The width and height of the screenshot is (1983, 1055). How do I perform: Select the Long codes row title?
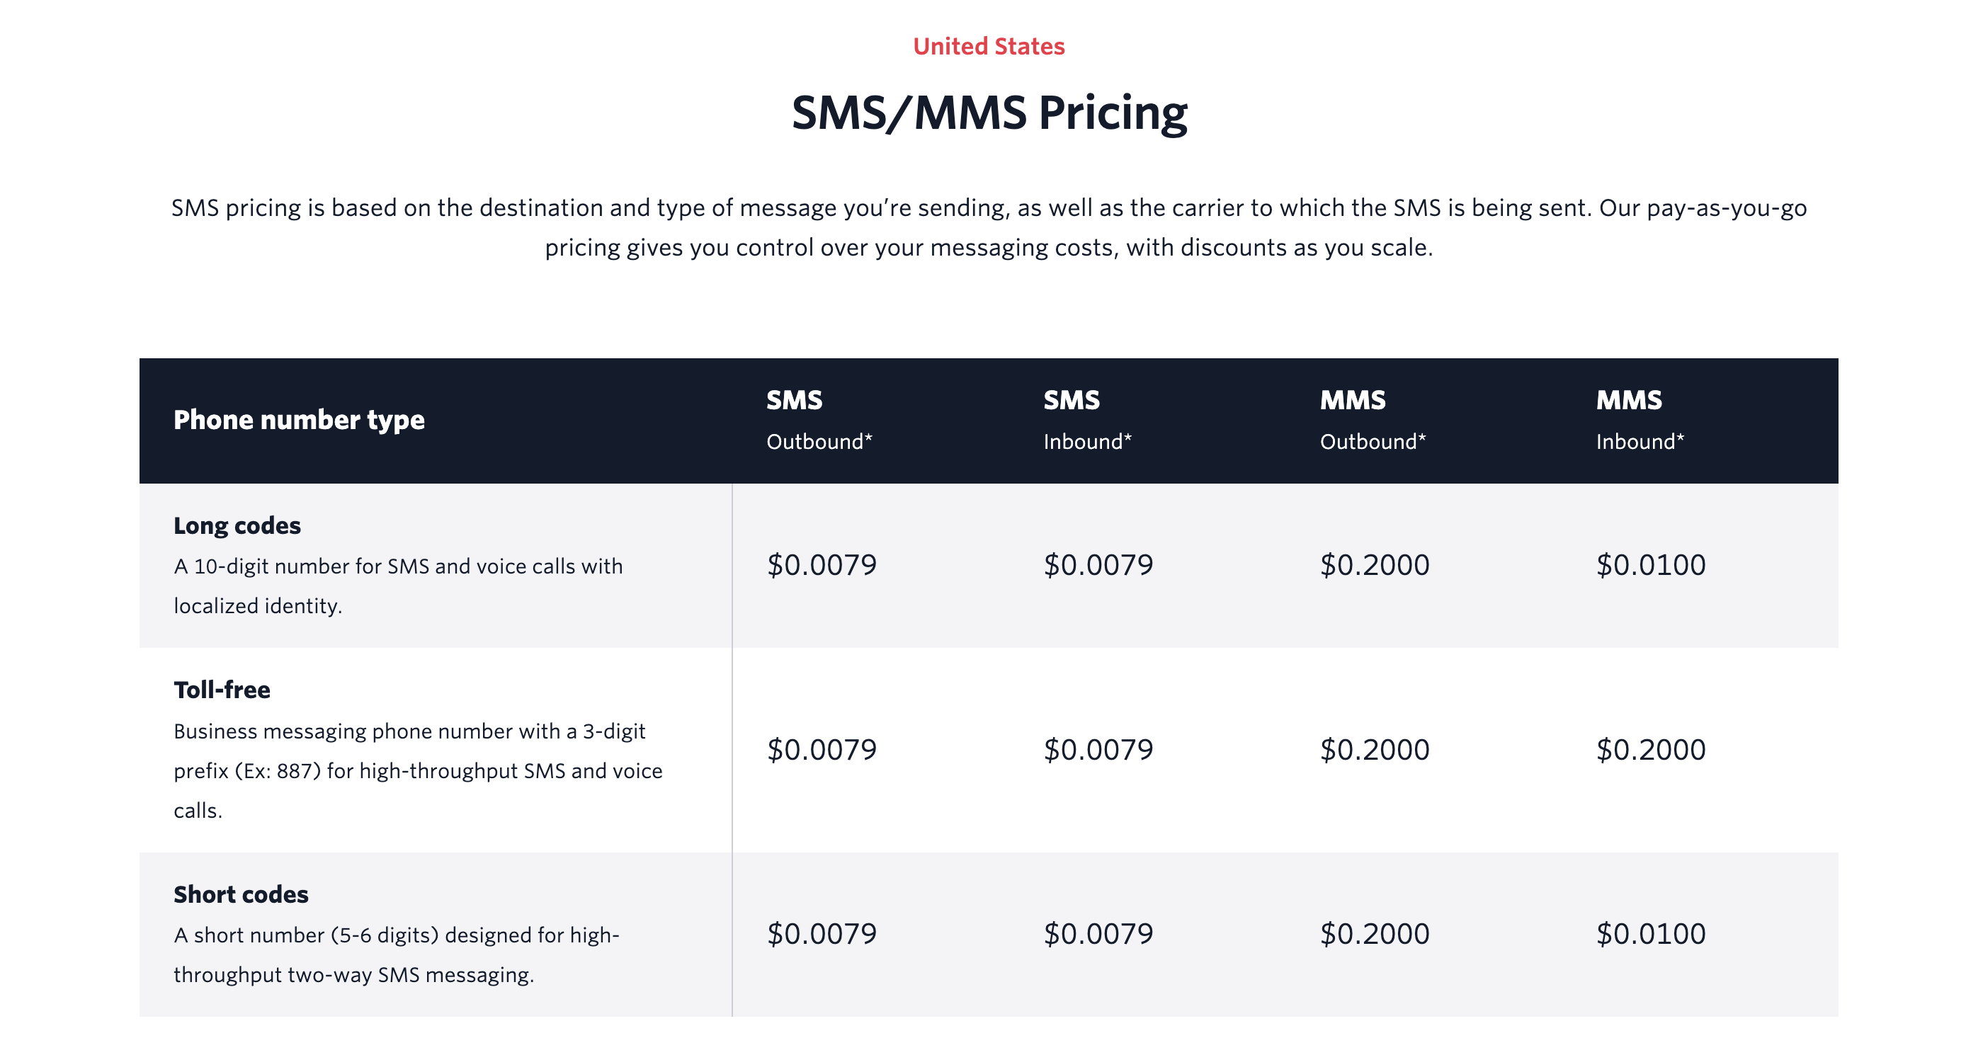[237, 525]
